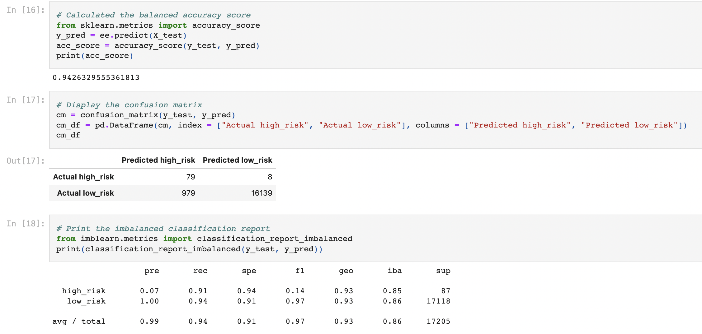
Task: Click the comment 'Display the confusion matrix'
Action: point(129,105)
